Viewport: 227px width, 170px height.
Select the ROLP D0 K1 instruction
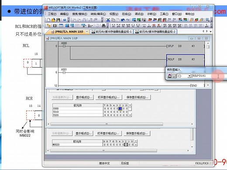coord(186,59)
